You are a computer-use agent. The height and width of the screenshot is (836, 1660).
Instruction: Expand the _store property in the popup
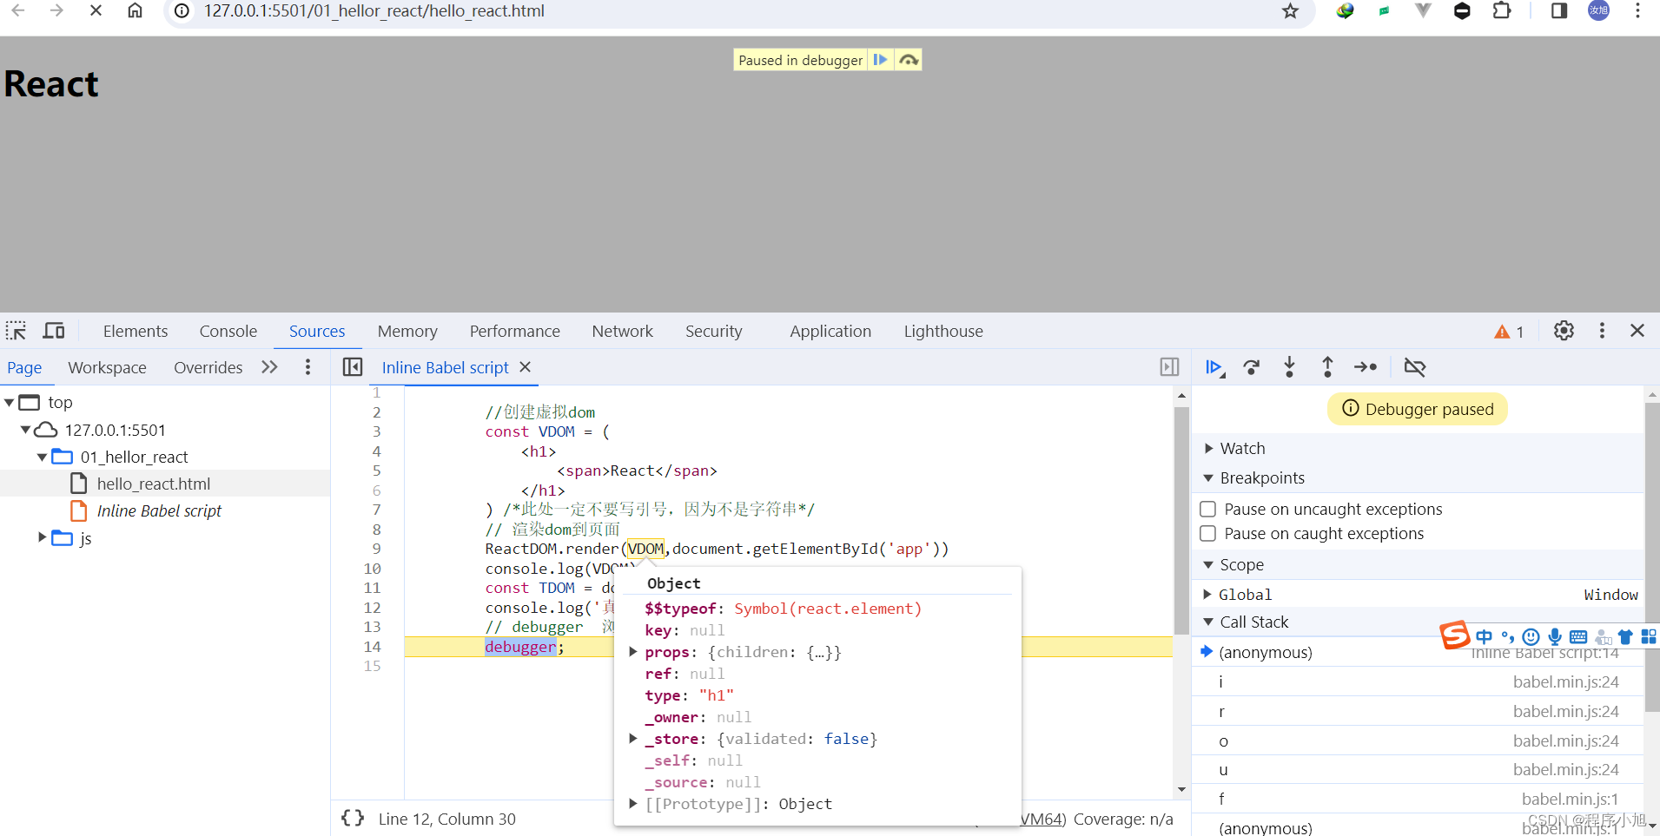pos(633,739)
